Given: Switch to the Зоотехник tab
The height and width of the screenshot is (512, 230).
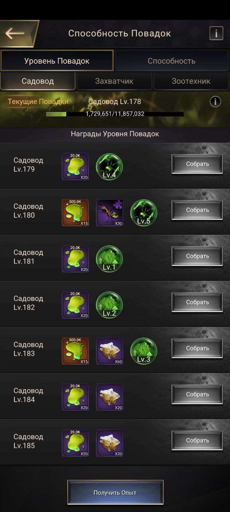Looking at the screenshot, I should 191,81.
